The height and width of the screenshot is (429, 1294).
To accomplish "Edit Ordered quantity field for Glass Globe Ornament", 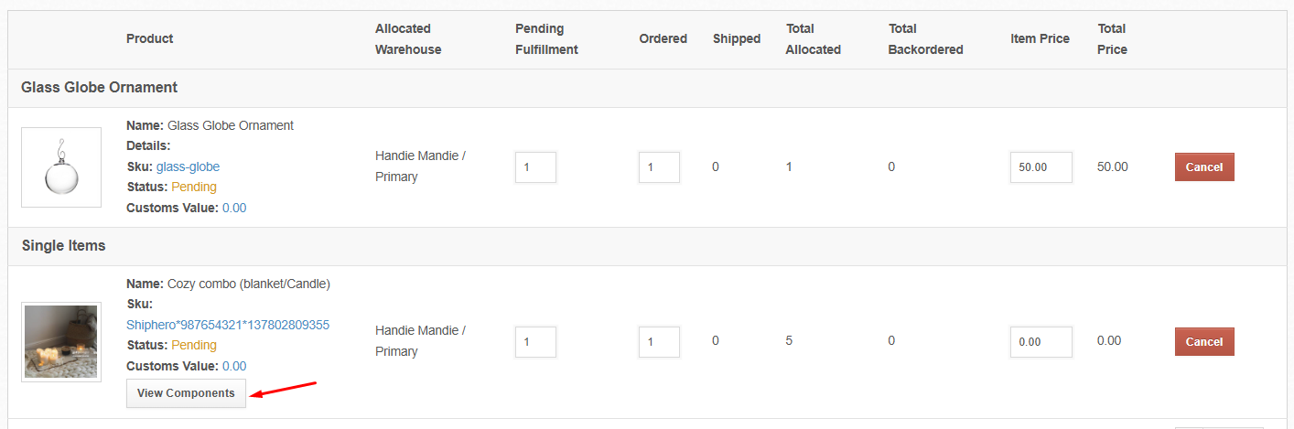I will pyautogui.click(x=659, y=167).
